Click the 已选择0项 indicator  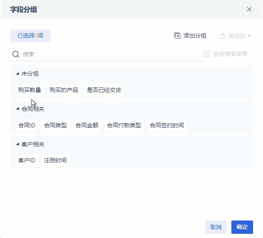pos(30,36)
